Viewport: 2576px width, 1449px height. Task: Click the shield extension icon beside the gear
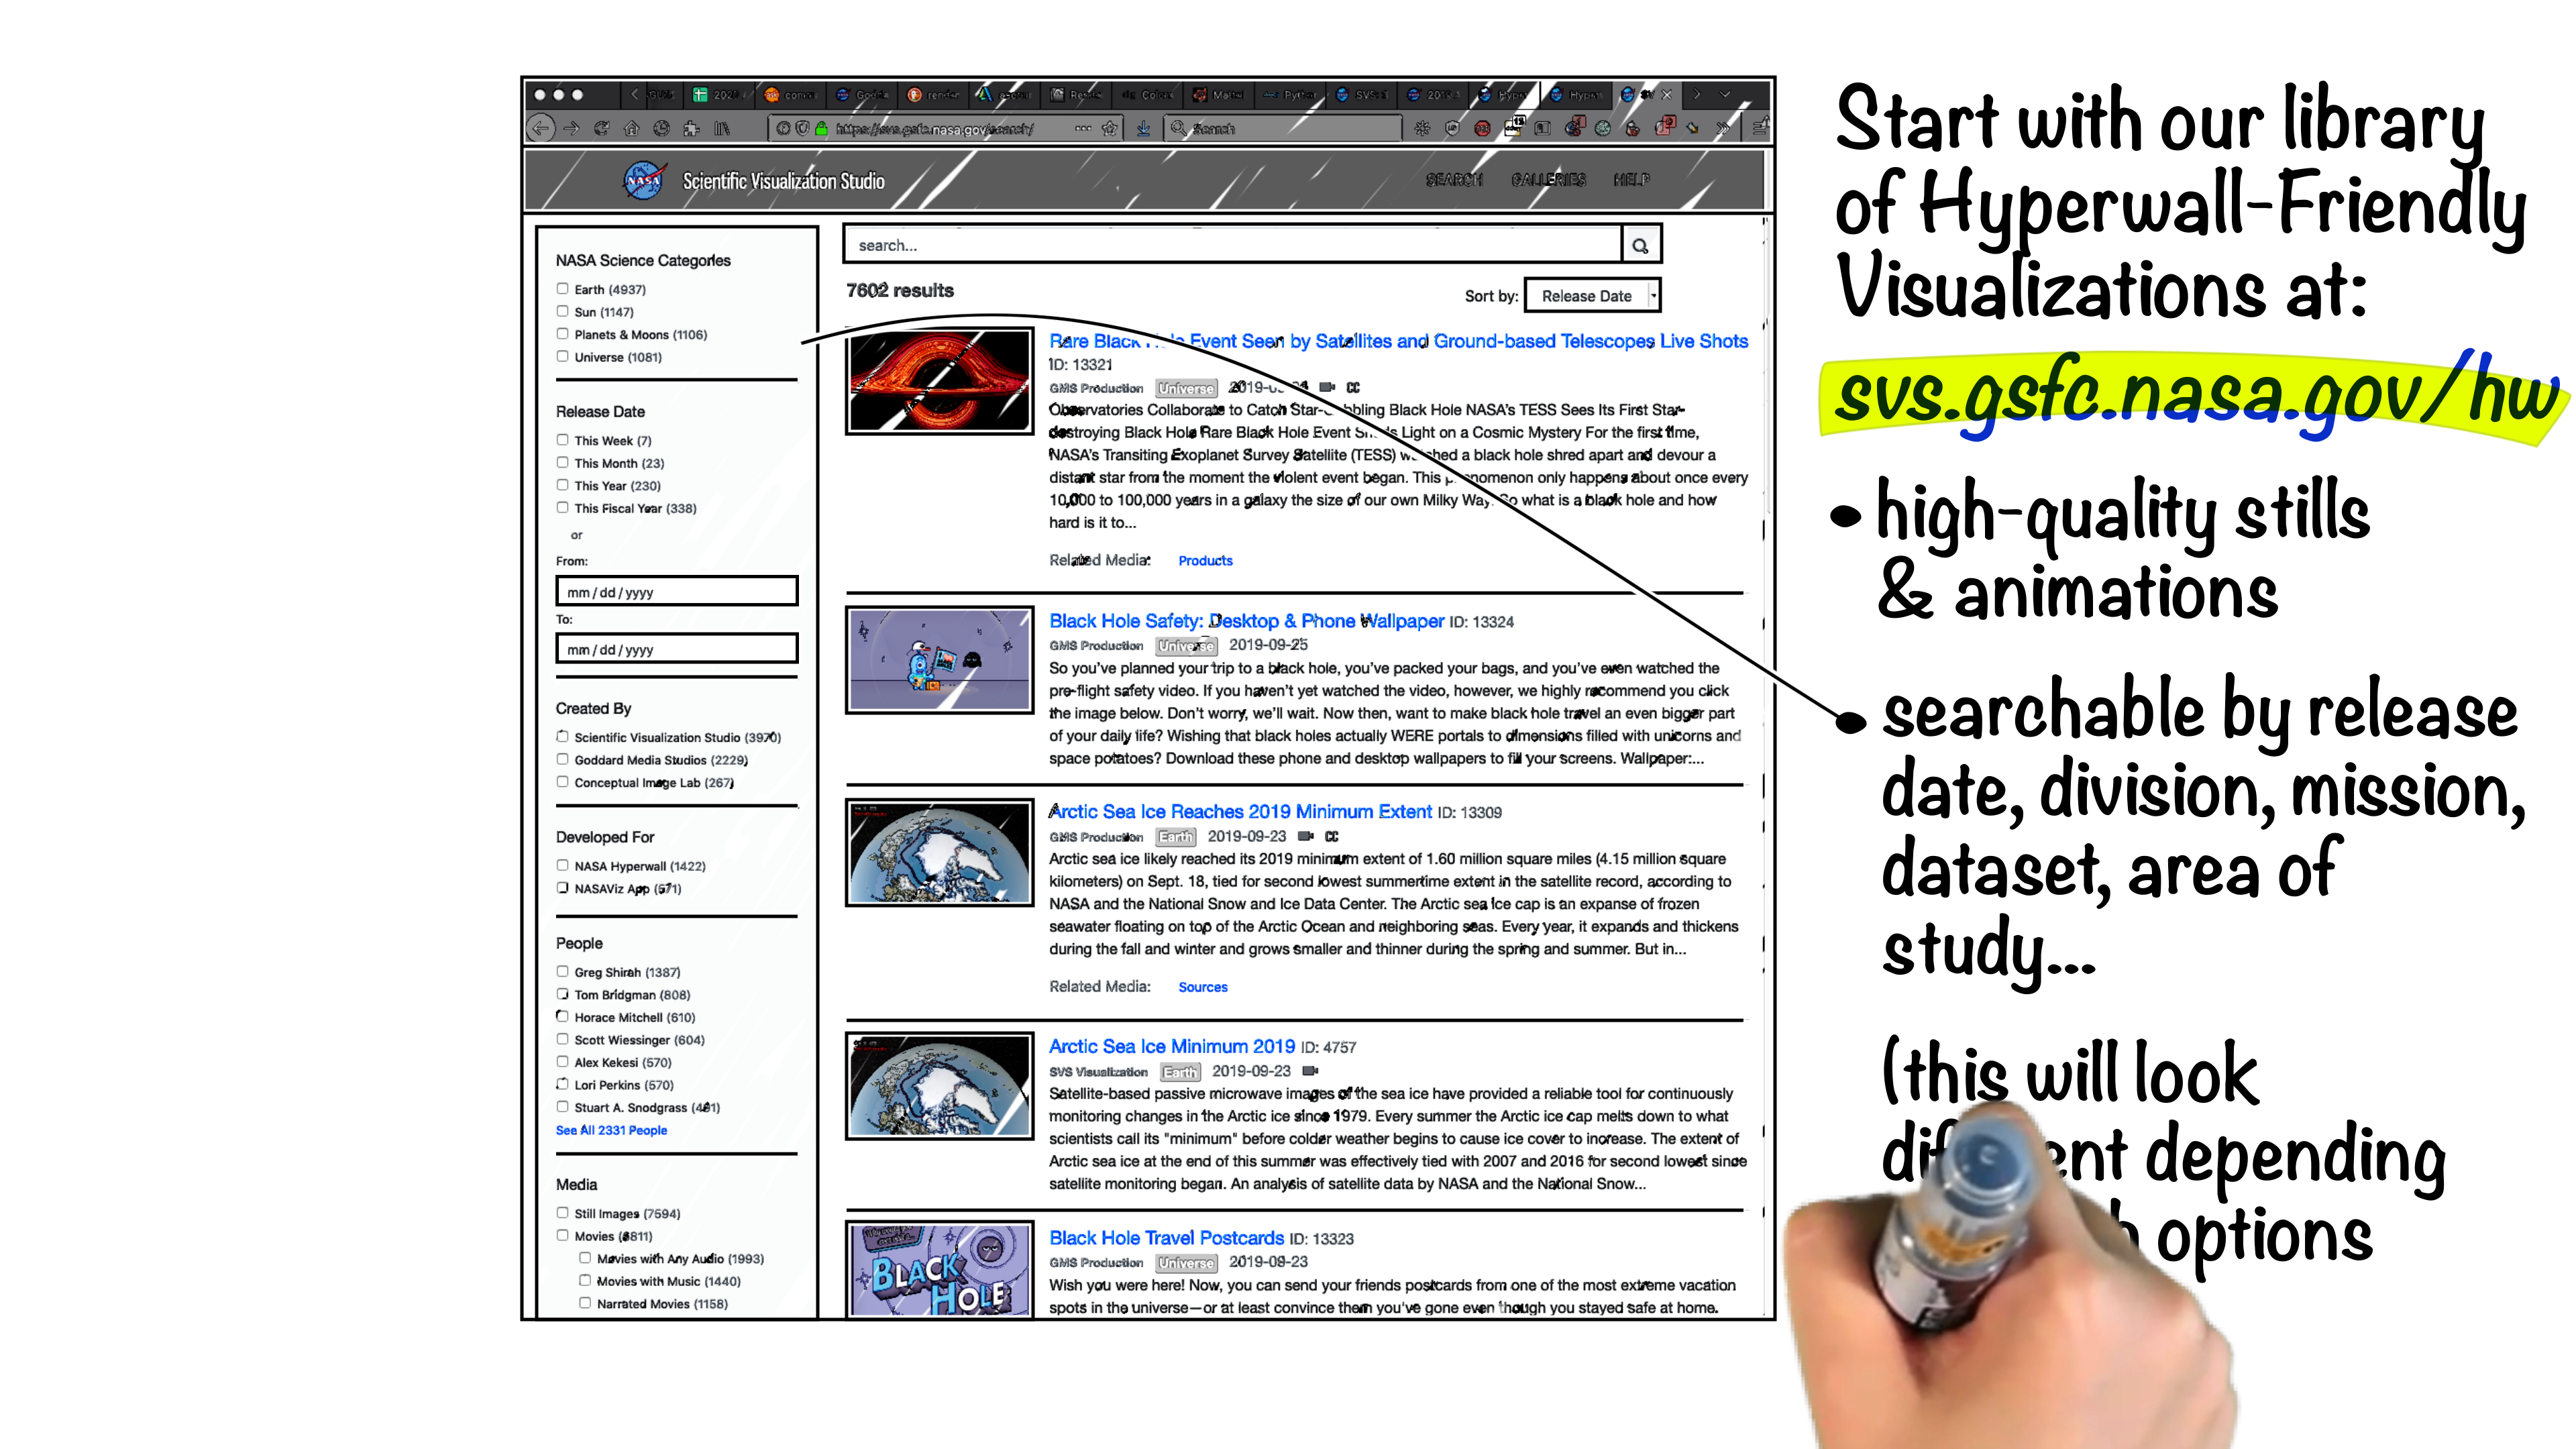click(x=1452, y=128)
